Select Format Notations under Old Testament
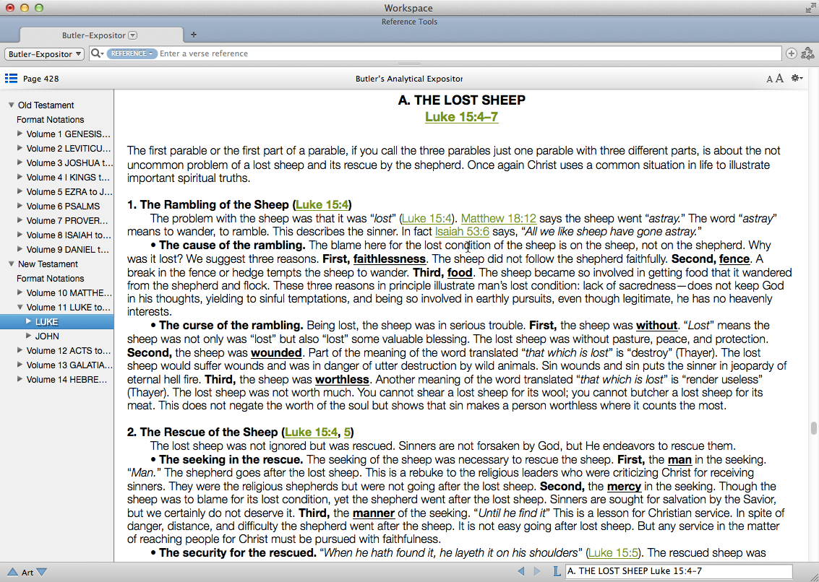Image resolution: width=819 pixels, height=582 pixels. pos(50,120)
